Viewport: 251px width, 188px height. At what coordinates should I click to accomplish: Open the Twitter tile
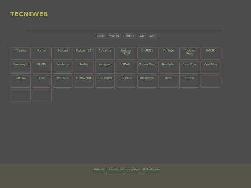84,67
